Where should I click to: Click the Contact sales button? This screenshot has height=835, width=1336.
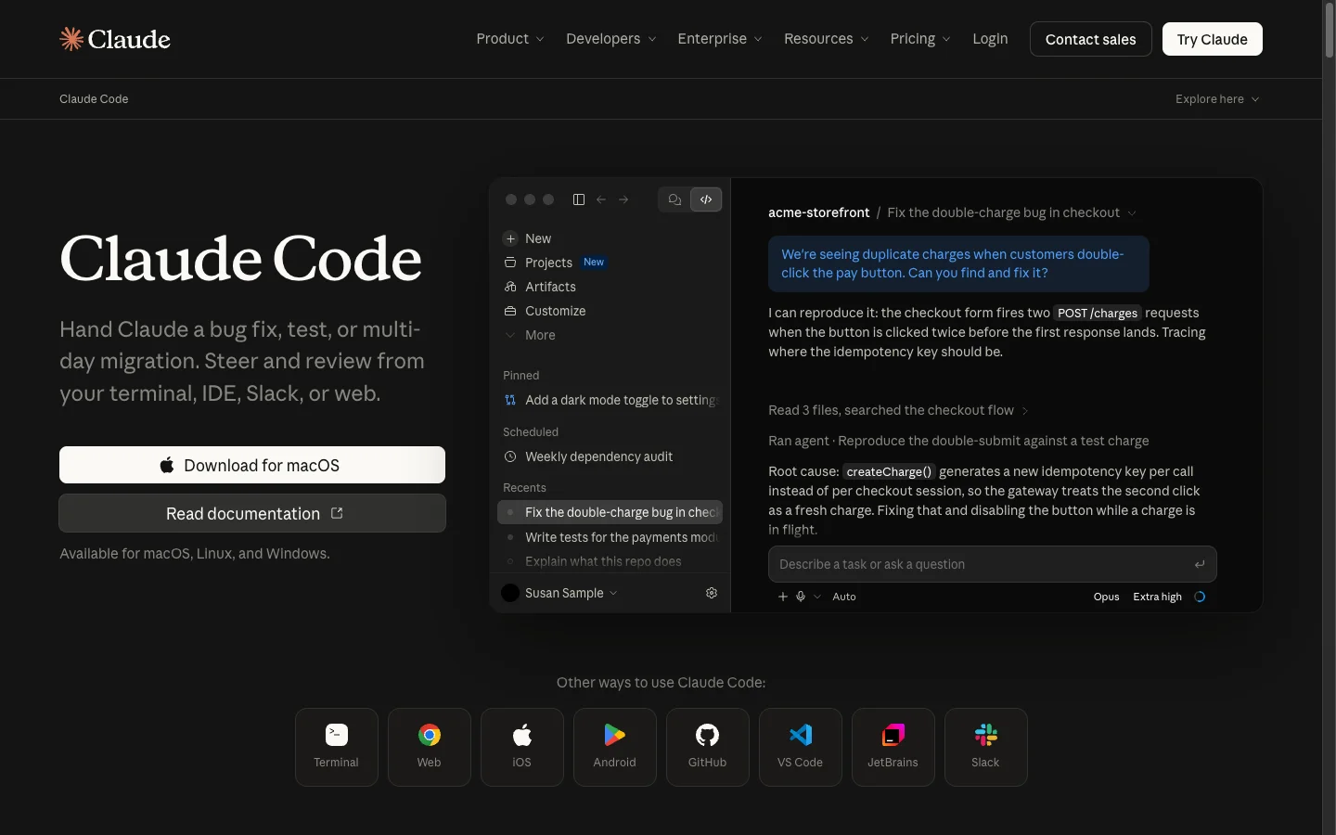(x=1091, y=39)
